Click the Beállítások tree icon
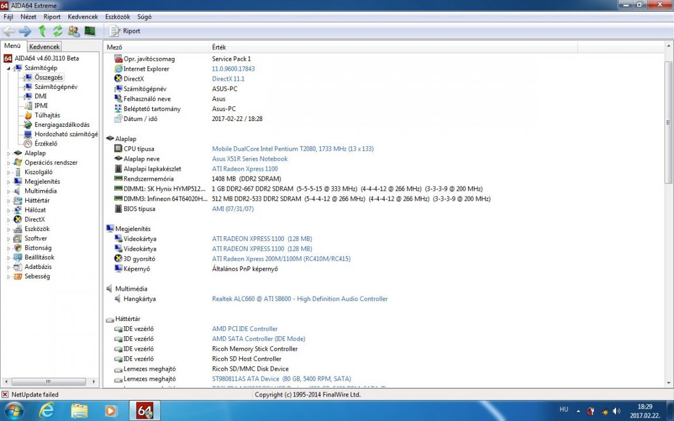The height and width of the screenshot is (421, 674). tap(18, 257)
